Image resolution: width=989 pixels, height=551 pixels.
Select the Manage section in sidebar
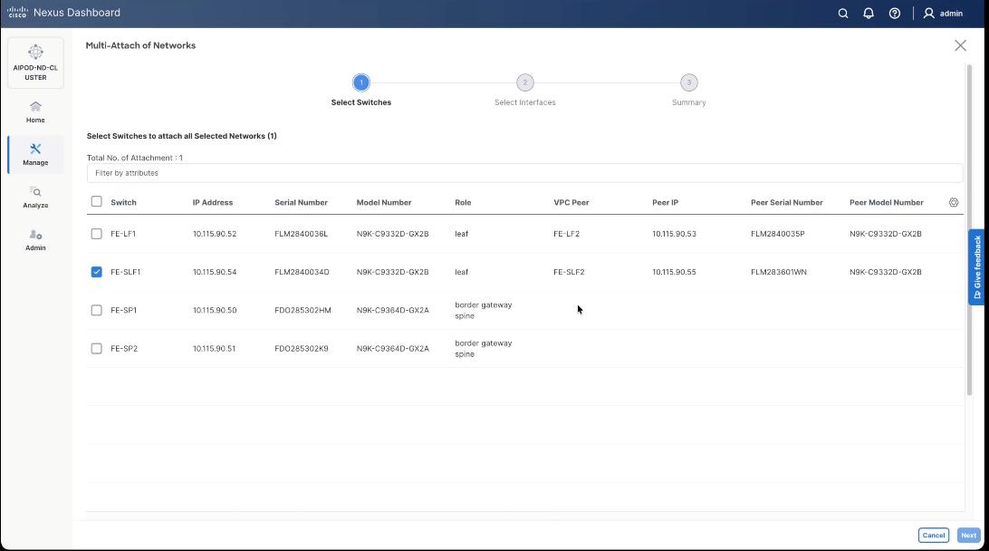[x=34, y=154]
